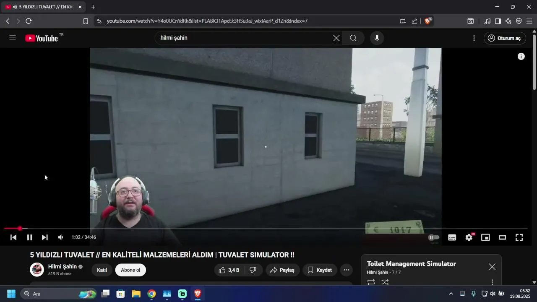Like the video with 3,4 B likes
The width and height of the screenshot is (537, 302).
[x=229, y=270]
